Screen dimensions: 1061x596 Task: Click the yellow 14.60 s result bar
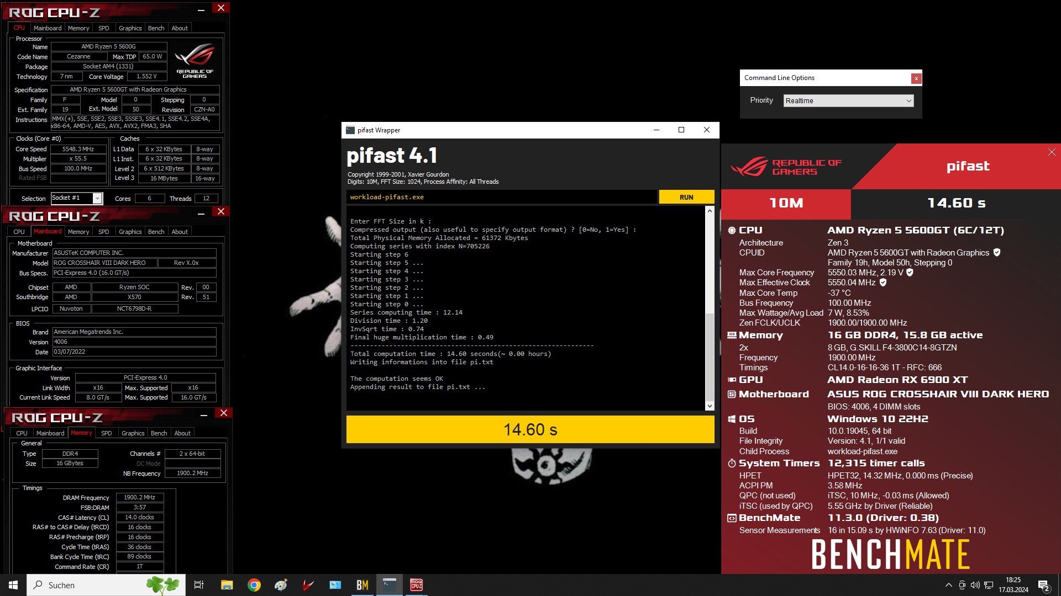[x=530, y=429]
